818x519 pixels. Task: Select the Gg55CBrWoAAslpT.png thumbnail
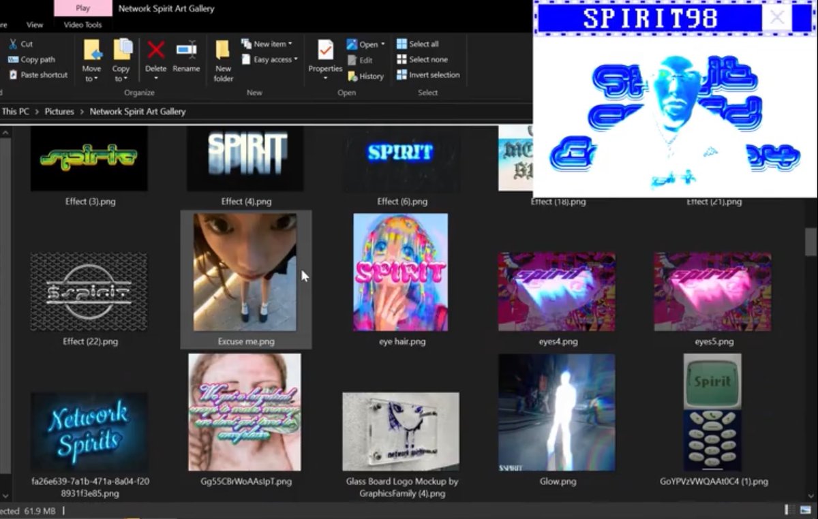click(x=245, y=412)
